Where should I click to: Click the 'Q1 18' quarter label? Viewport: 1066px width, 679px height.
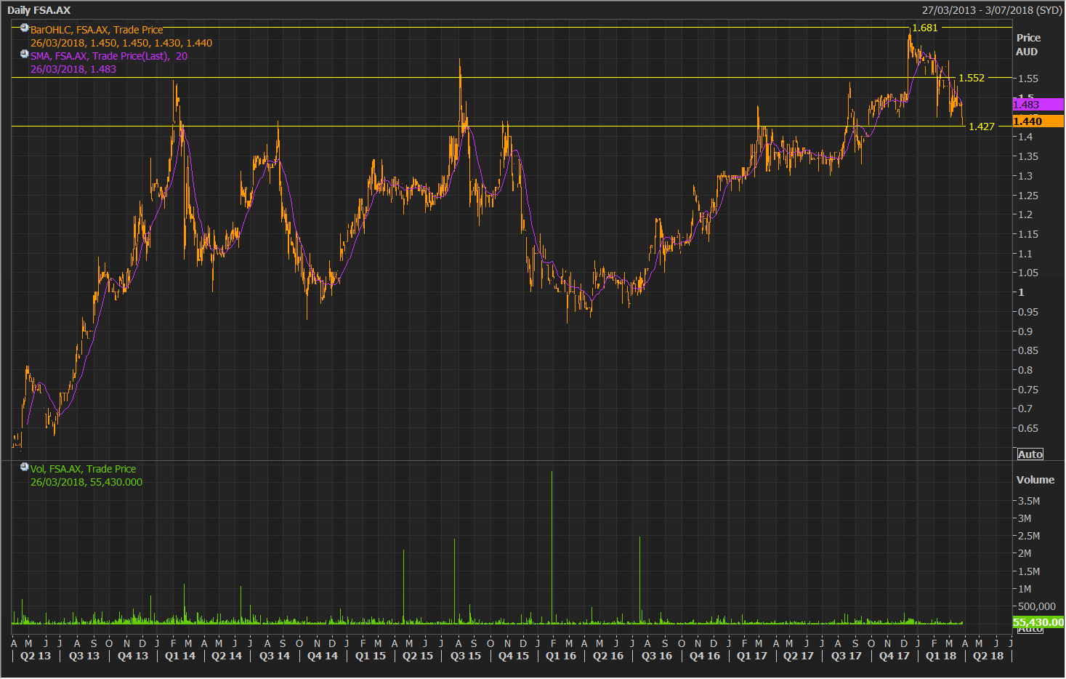[x=941, y=656]
